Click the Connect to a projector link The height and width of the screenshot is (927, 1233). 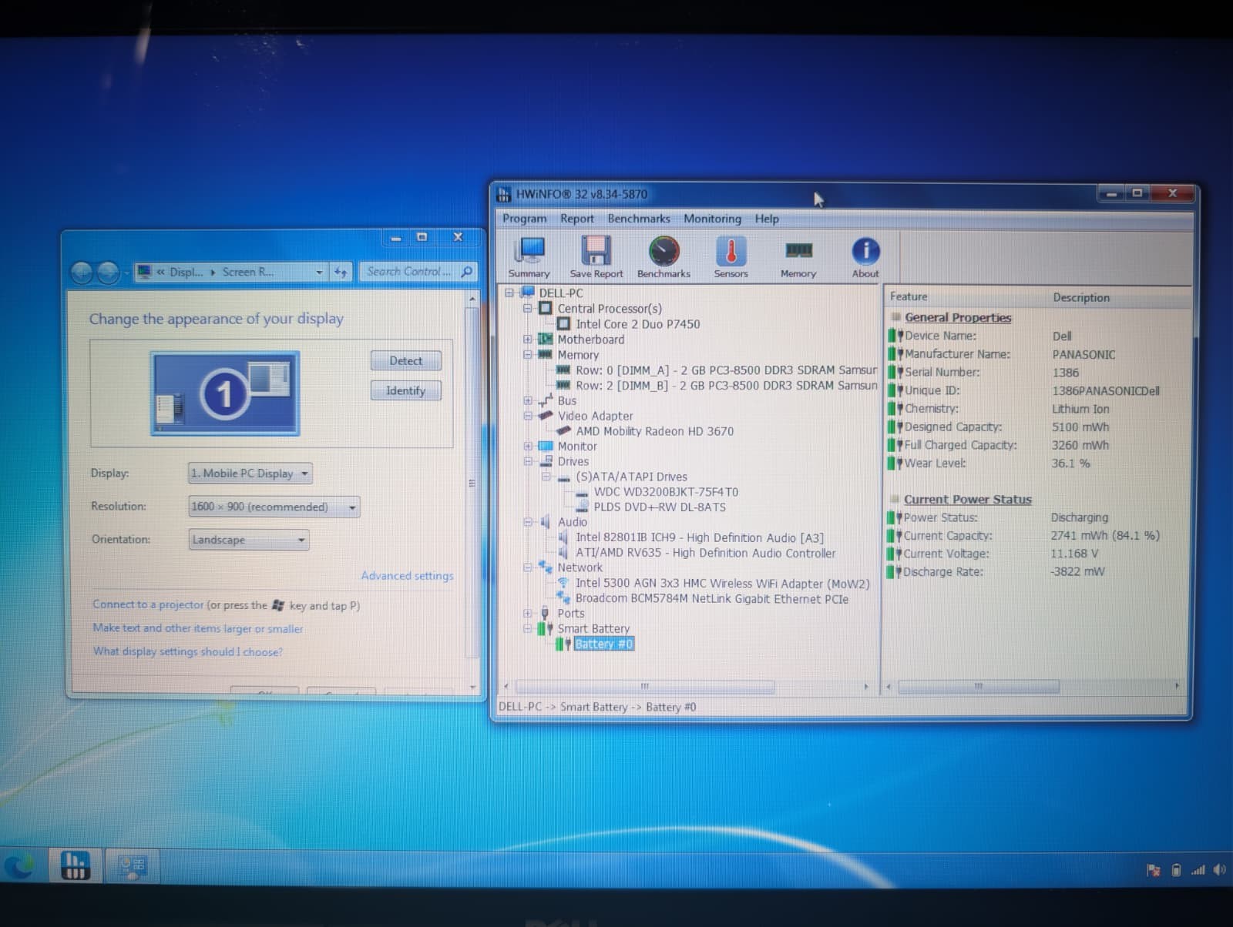pyautogui.click(x=148, y=605)
